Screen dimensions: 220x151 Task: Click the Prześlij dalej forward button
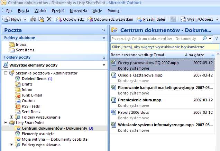[151, 19]
